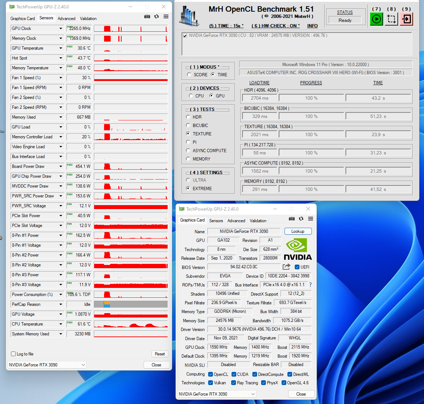The height and width of the screenshot is (404, 424).
Task: Open the CPU Temperature sensor dropdown
Action: (61, 324)
